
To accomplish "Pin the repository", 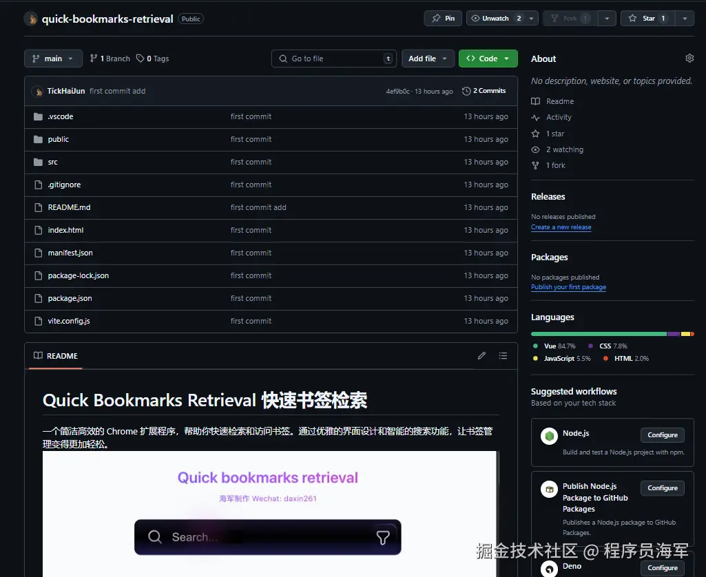I will coord(443,18).
